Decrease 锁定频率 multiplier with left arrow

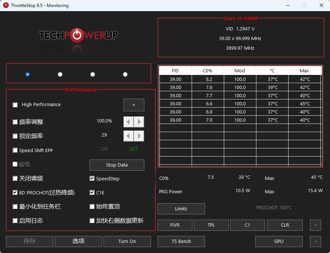coord(128,136)
